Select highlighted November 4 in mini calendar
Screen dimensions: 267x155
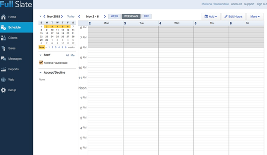[57, 27]
